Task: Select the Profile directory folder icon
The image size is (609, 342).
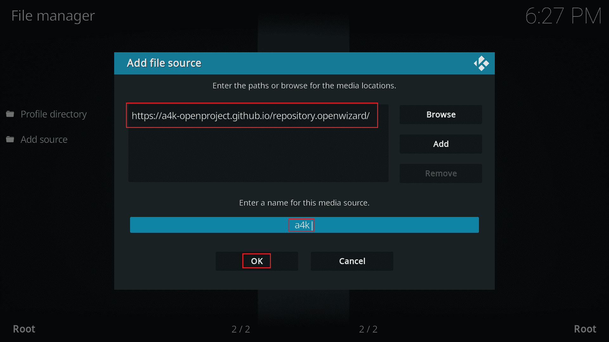Action: [x=11, y=113]
